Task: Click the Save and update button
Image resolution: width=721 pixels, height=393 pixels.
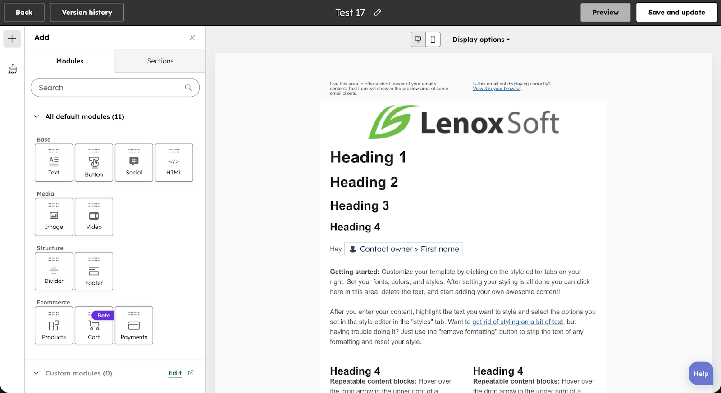Action: (676, 13)
